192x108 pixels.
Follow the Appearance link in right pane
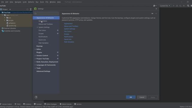tap(68, 23)
